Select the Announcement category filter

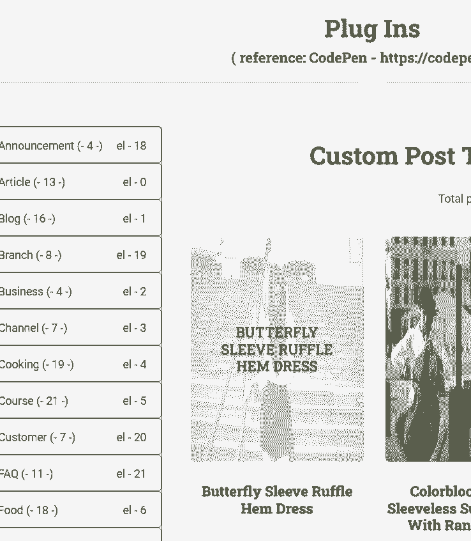73,146
